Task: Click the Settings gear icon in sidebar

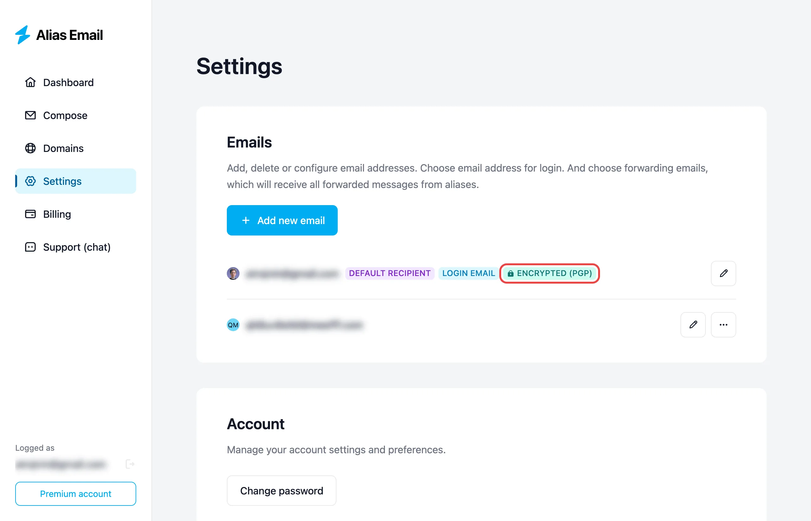Action: pos(30,181)
